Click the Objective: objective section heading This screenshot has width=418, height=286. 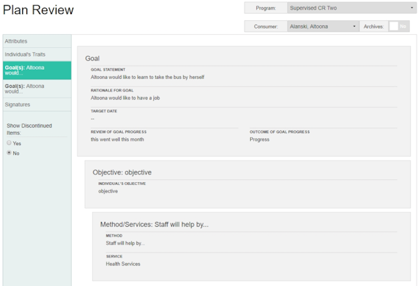(x=122, y=172)
